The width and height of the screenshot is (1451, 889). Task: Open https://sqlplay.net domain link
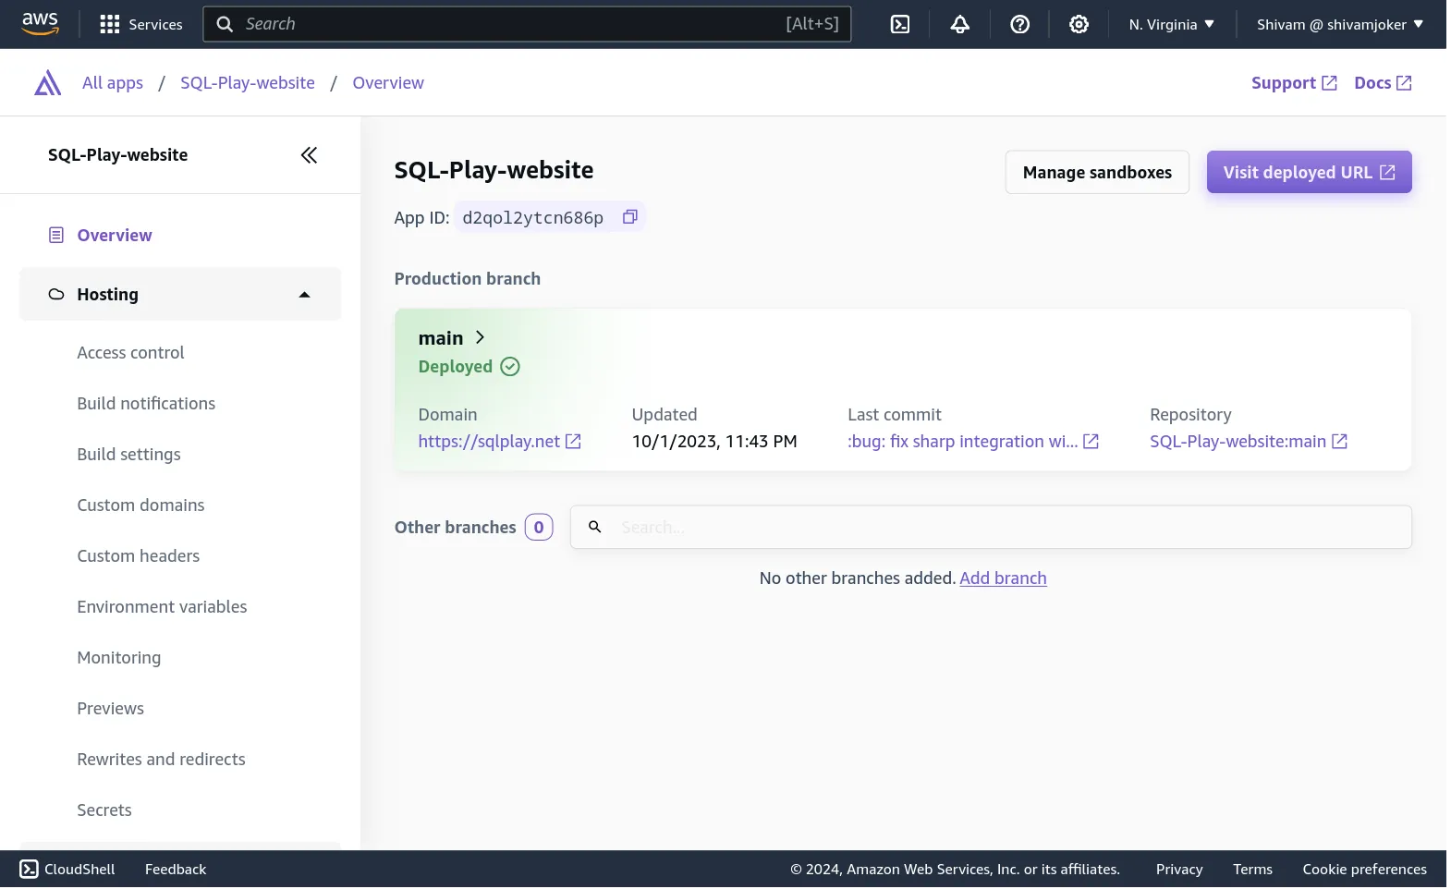[499, 442]
